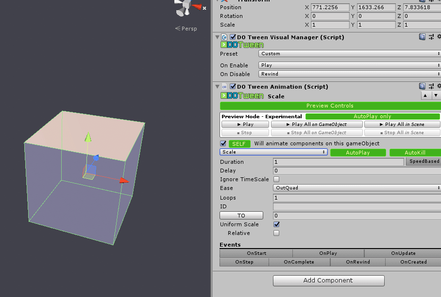The image size is (441, 297).
Task: Open the Preset dropdown showing Custom
Action: click(x=349, y=54)
